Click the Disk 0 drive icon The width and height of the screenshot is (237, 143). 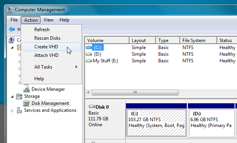pos(92,106)
